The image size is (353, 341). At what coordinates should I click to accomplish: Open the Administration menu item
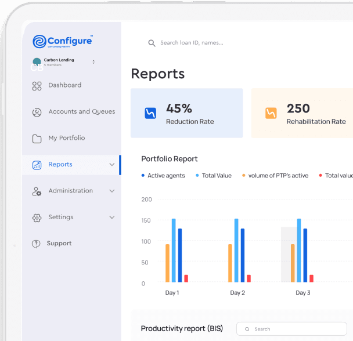pos(70,191)
